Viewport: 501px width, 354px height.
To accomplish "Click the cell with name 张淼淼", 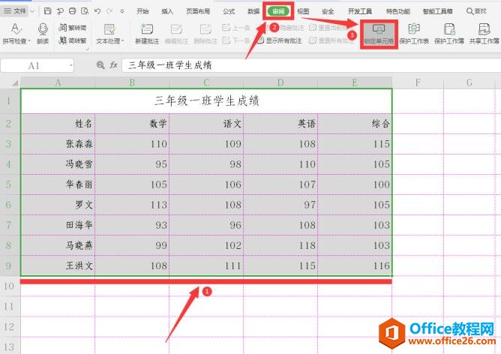I will [58, 144].
